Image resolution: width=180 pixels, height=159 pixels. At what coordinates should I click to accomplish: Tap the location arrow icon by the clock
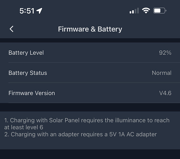39,11
